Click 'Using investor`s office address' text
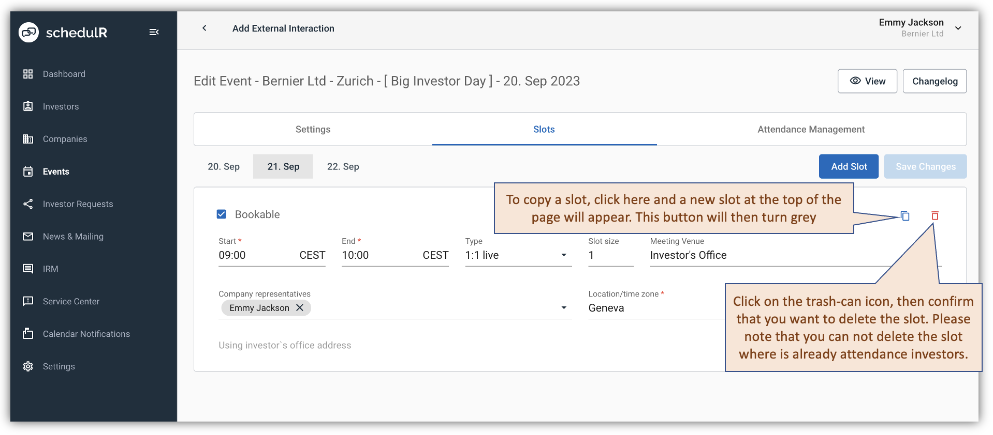The width and height of the screenshot is (993, 435). click(285, 345)
